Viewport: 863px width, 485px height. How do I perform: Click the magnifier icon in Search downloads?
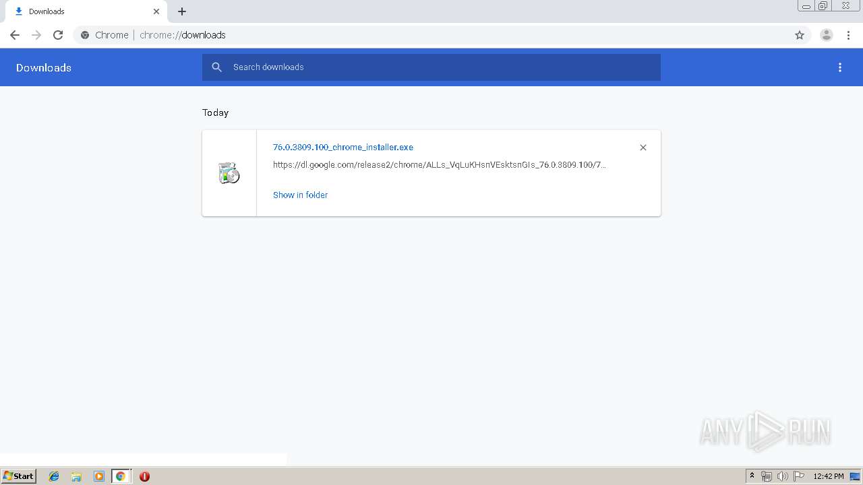point(216,67)
